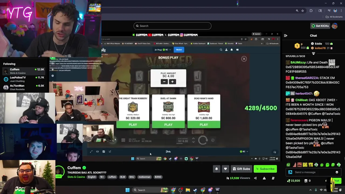The height and width of the screenshot is (194, 345).
Task: Open All Bookmarks folder
Action: 334,17
